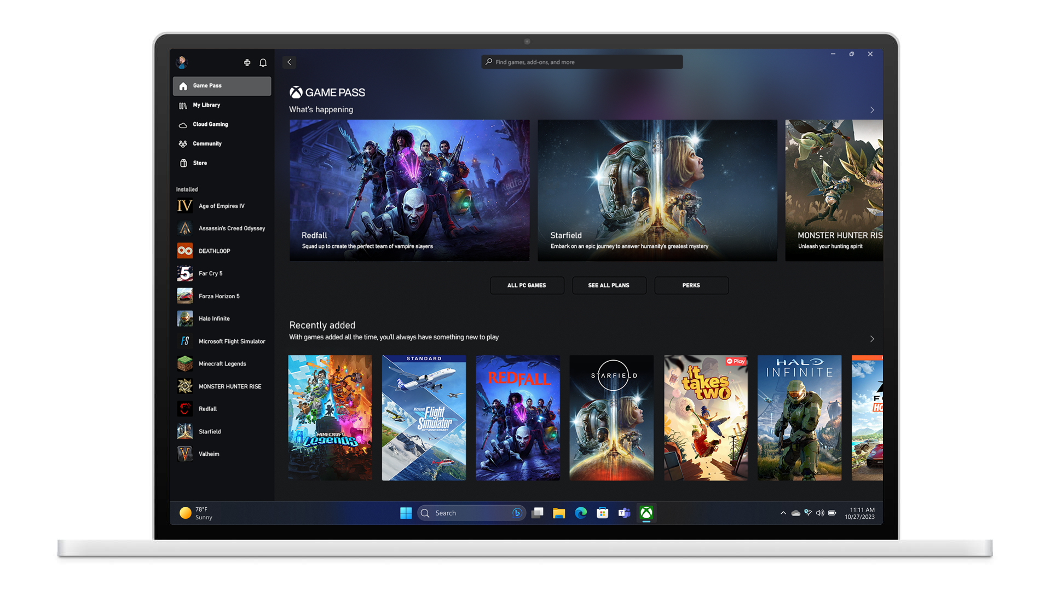Open Task View on the taskbar
The image size is (1051, 591).
538,513
